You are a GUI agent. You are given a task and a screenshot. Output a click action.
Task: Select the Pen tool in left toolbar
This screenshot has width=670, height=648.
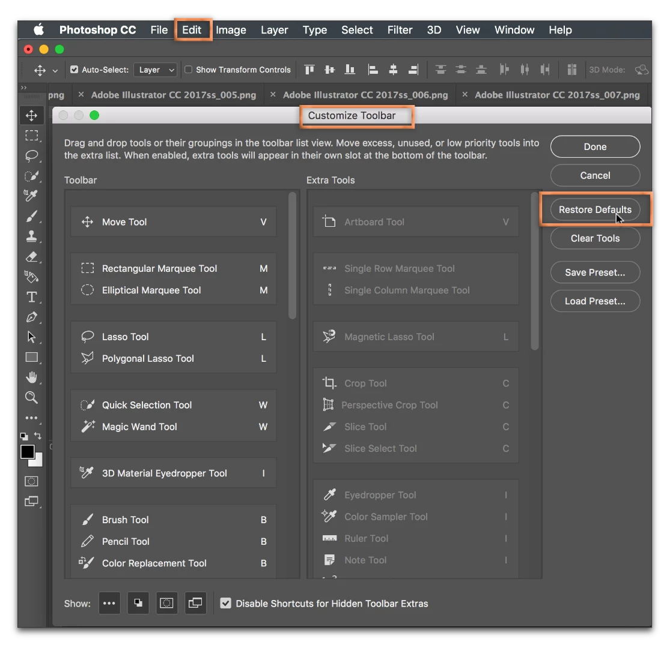[x=31, y=317]
